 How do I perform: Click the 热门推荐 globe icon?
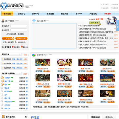[34, 21]
